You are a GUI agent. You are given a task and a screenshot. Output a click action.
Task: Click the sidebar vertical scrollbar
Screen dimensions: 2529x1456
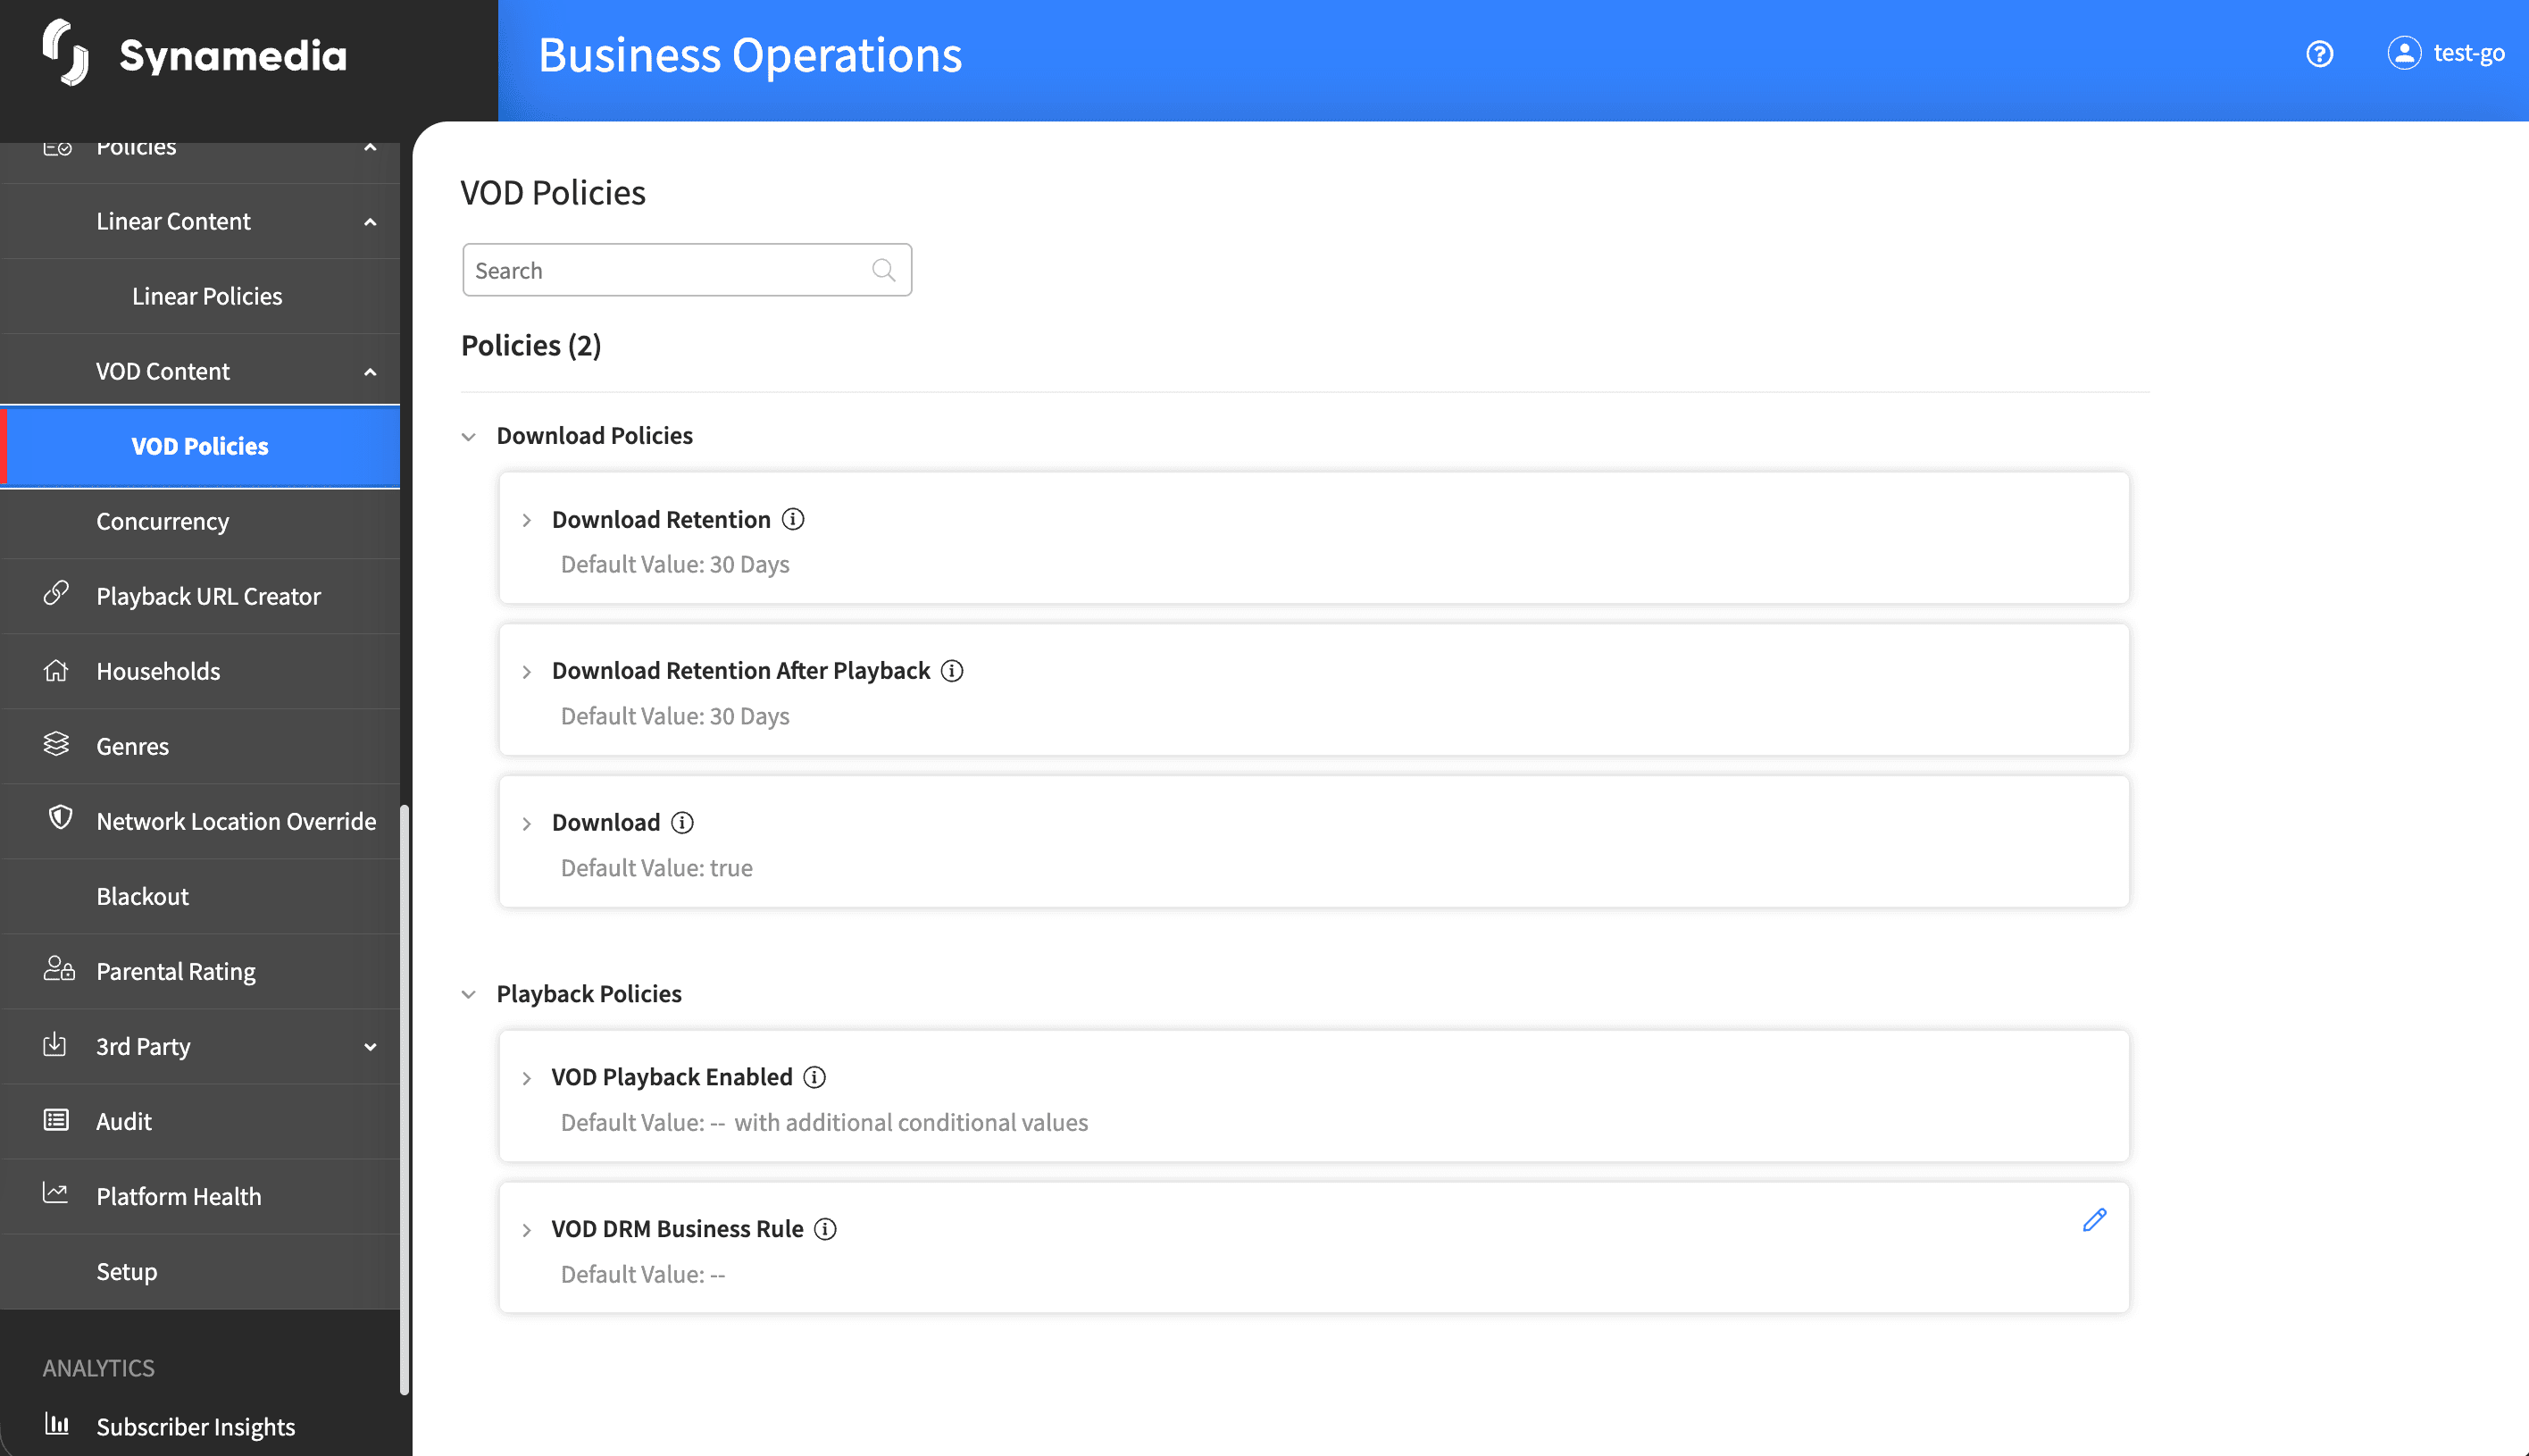coord(404,1098)
